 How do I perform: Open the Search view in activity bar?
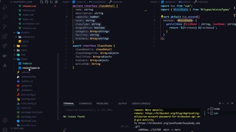(x=5, y=16)
